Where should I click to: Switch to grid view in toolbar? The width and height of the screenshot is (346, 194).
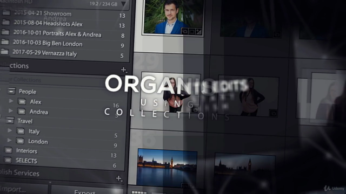coord(139,192)
